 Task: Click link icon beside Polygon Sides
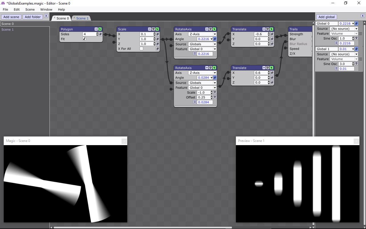tap(100, 34)
